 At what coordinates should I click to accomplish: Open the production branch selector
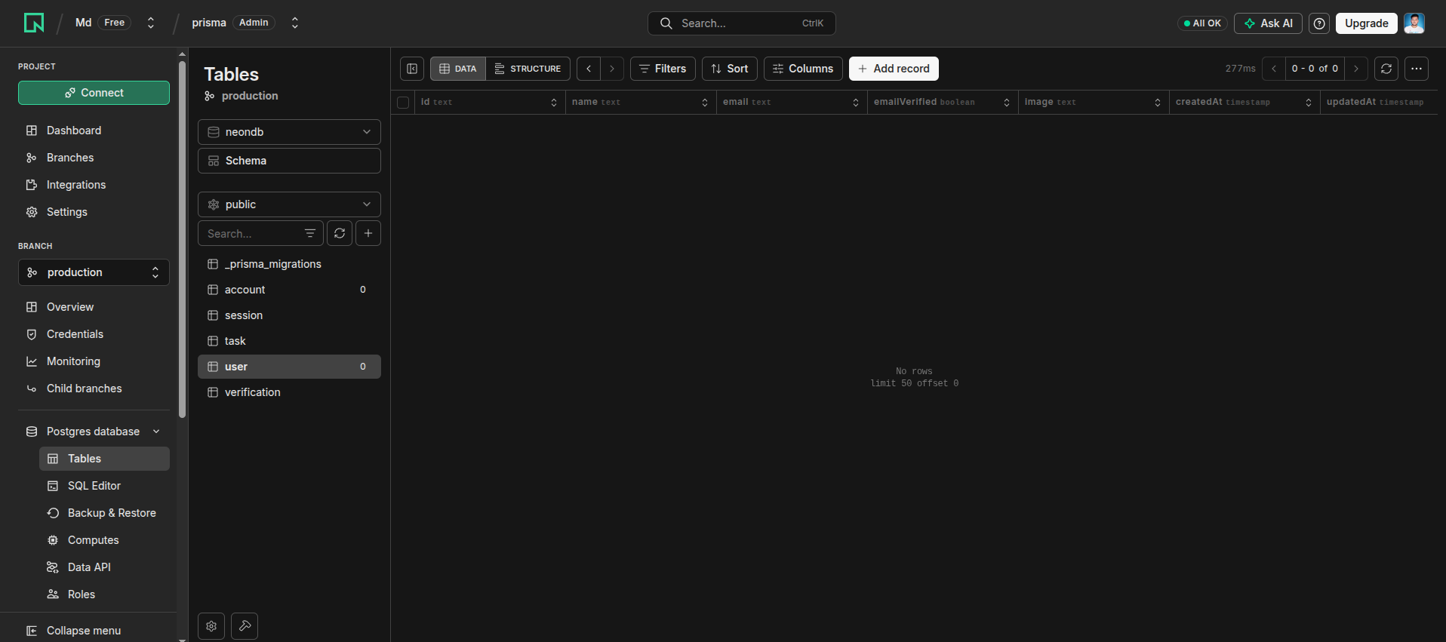click(x=94, y=272)
